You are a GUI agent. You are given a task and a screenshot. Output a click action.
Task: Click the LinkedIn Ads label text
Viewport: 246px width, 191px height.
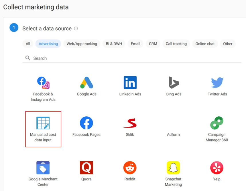click(130, 94)
